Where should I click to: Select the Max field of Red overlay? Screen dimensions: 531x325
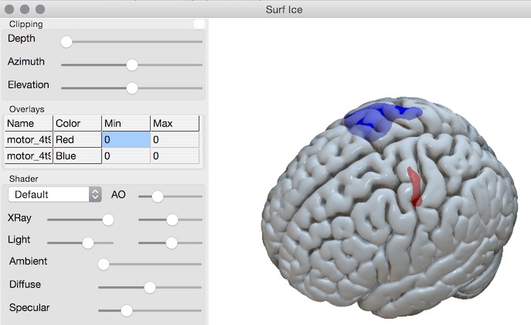point(174,139)
